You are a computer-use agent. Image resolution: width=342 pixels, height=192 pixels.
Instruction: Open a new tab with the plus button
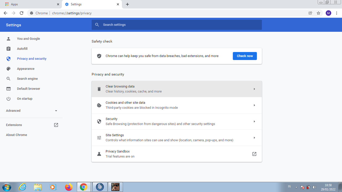[x=127, y=4]
